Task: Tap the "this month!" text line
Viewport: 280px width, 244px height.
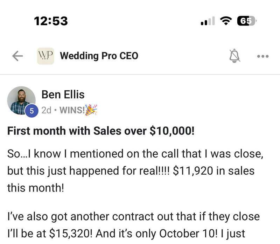Action: pos(36,188)
